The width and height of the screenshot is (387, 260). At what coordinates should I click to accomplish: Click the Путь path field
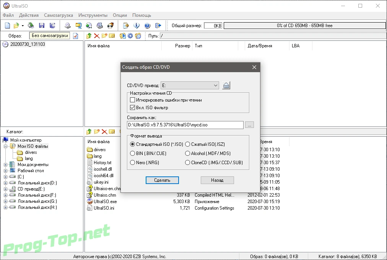point(273,36)
